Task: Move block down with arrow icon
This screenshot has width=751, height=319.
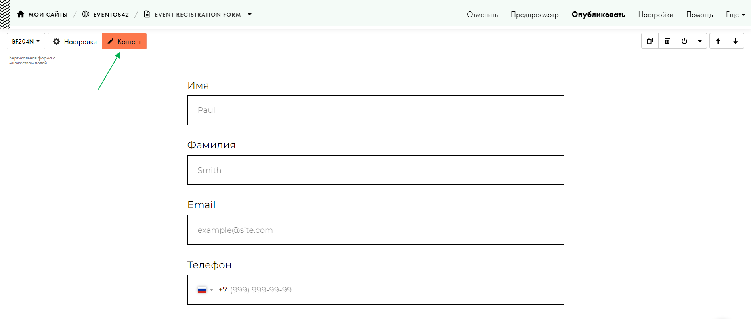Action: click(736, 41)
